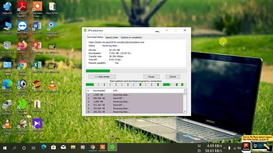The image size is (273, 153).
Task: Switch to Chrome in taskbar
Action: [93, 147]
